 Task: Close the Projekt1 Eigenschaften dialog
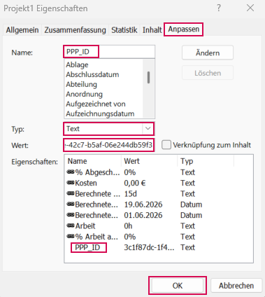[250, 8]
